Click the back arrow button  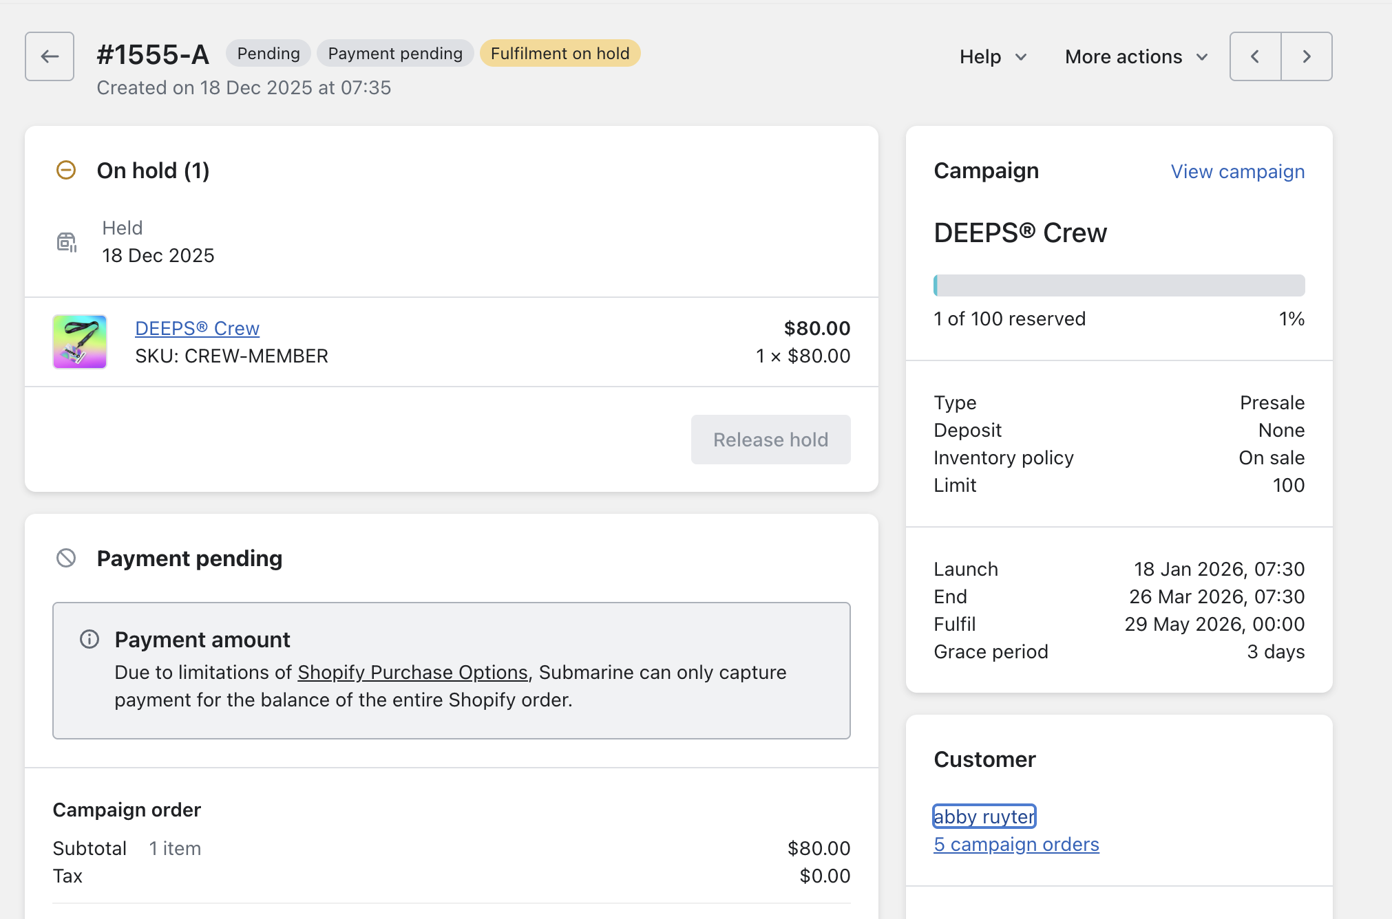click(50, 56)
